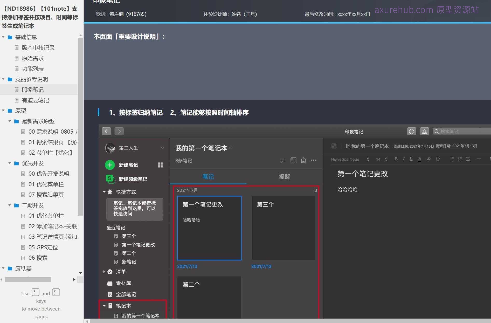The image size is (491, 323).
Task: Open 06 搜索 page
Action: (38, 258)
